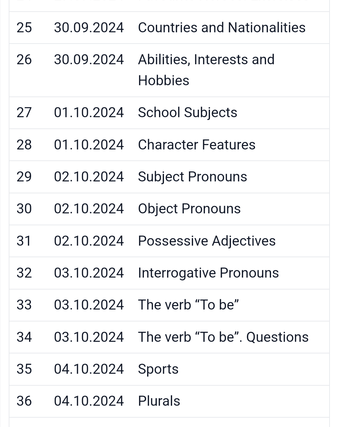
Task: Open the Abilities, Interests and Hobbies lesson
Action: [206, 70]
